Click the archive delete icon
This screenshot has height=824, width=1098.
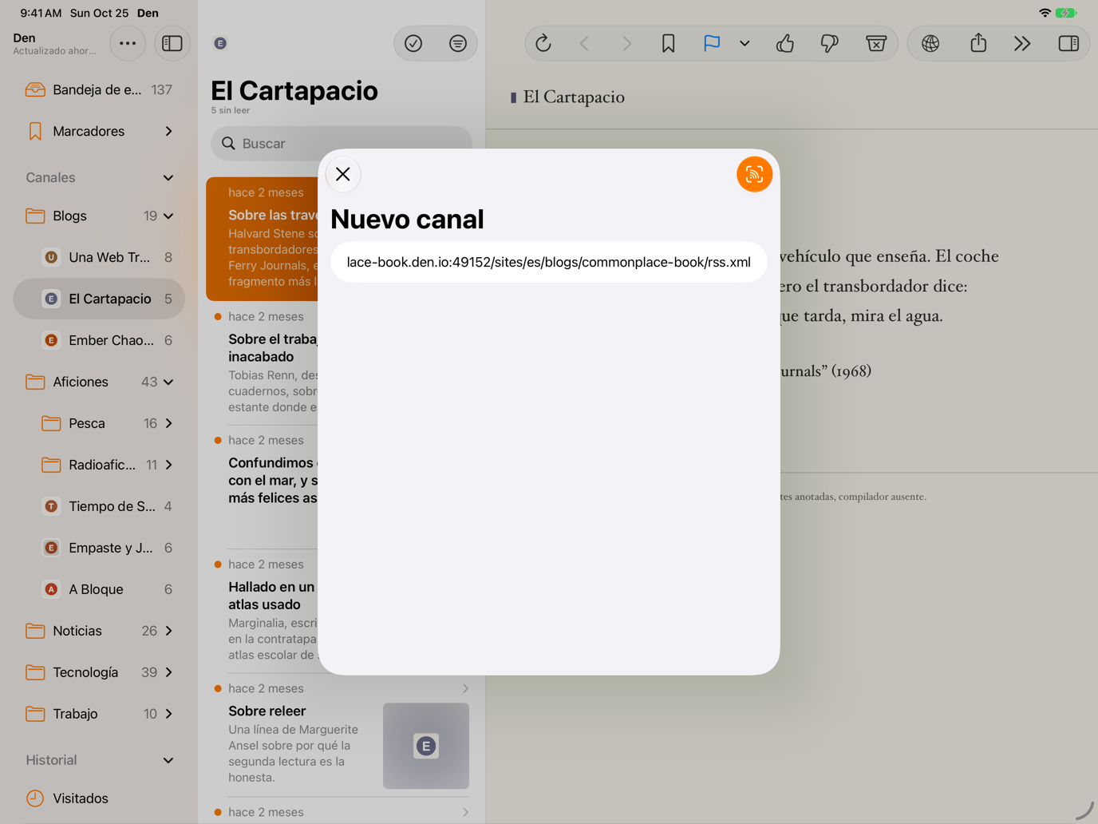point(876,43)
